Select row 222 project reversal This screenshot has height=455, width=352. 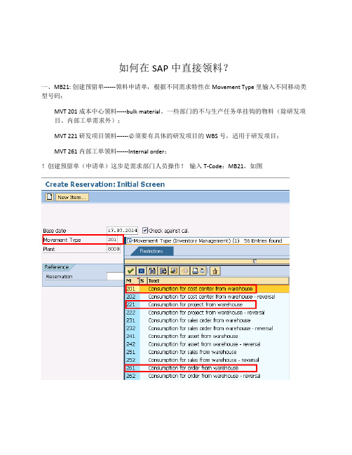tap(207, 313)
